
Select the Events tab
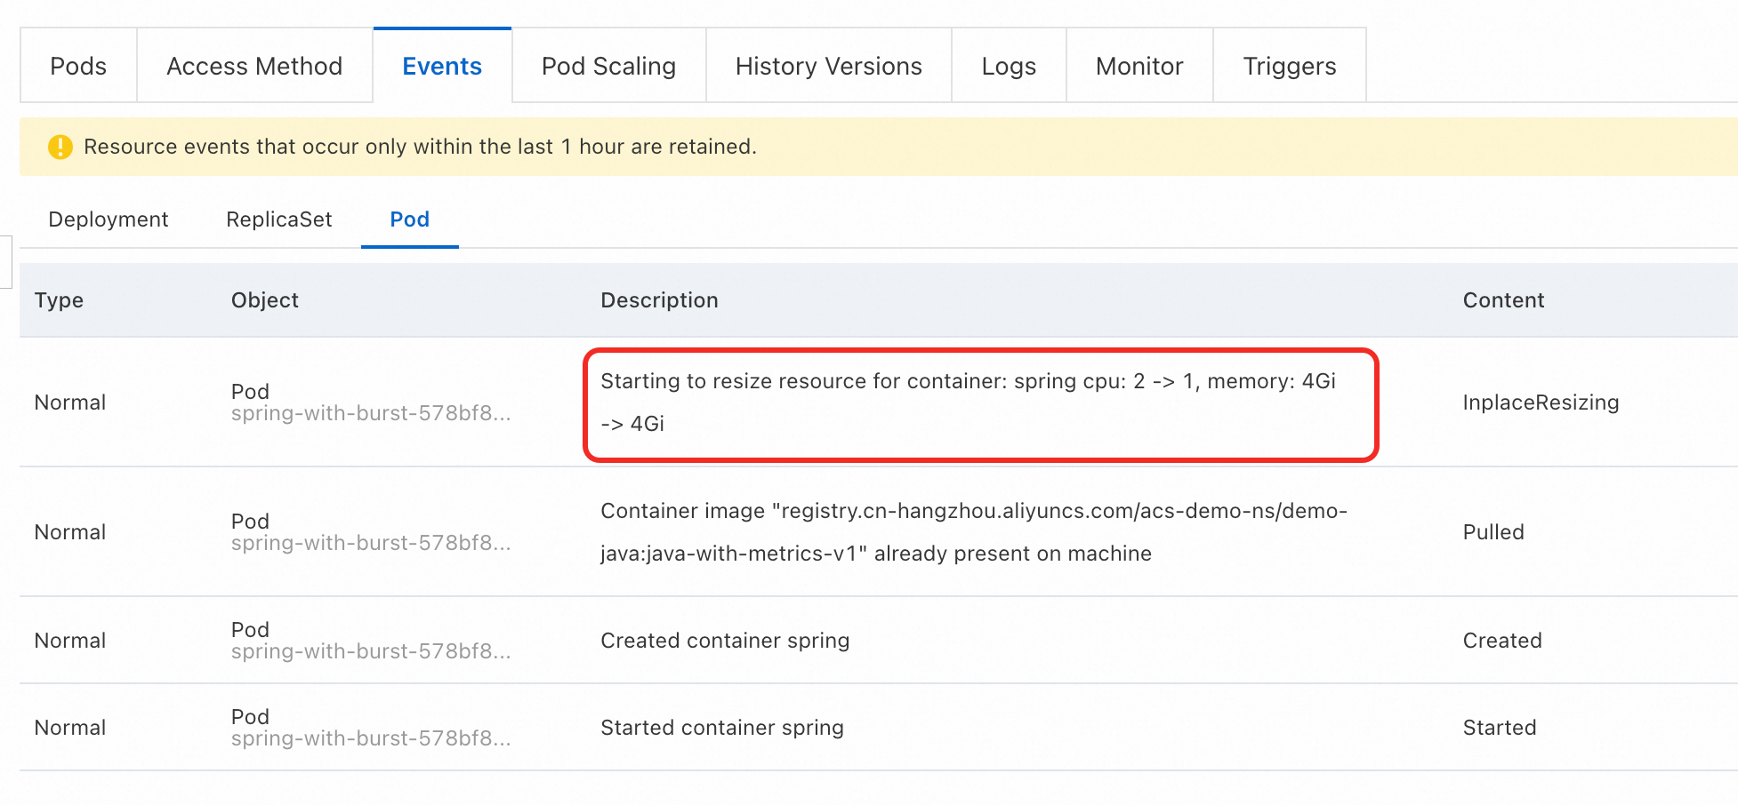point(442,67)
